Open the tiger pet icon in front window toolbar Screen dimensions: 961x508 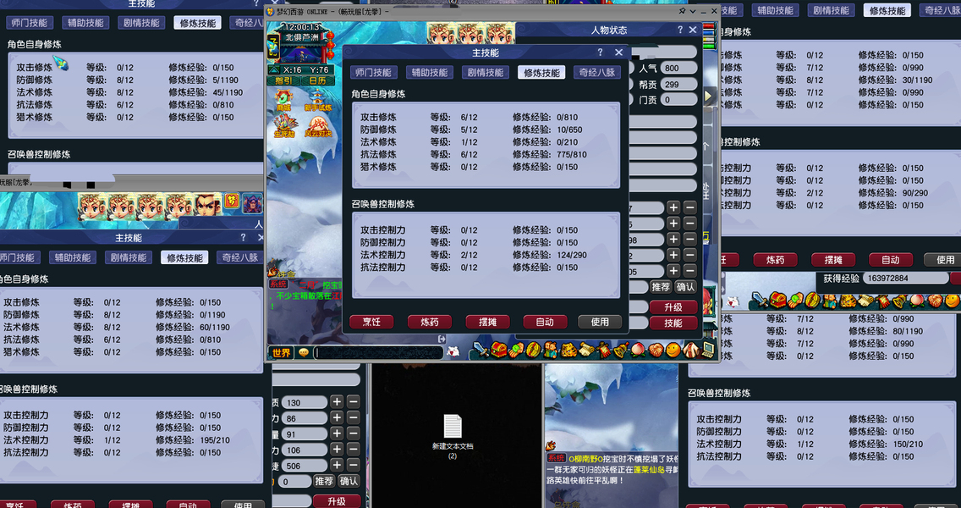pos(568,350)
